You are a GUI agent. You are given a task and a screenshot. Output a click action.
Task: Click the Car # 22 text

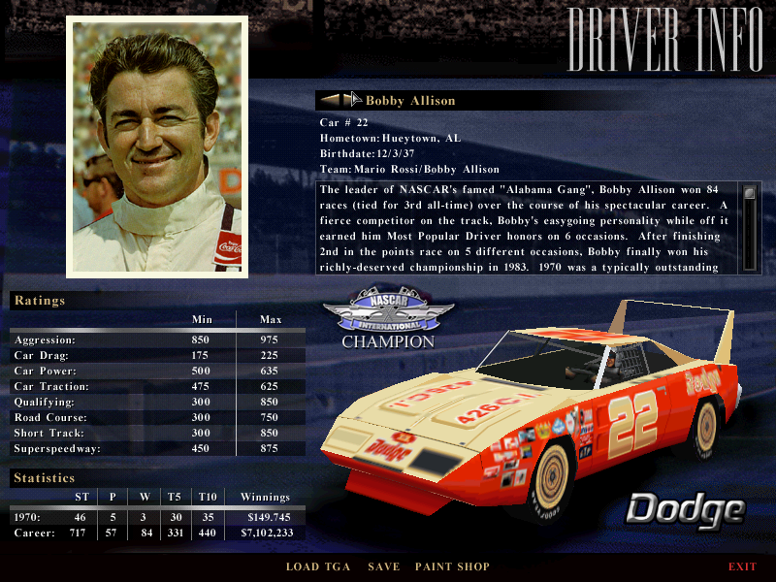coord(344,123)
